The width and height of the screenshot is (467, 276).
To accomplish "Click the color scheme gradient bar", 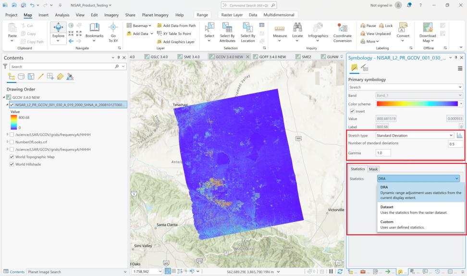I will pos(417,104).
